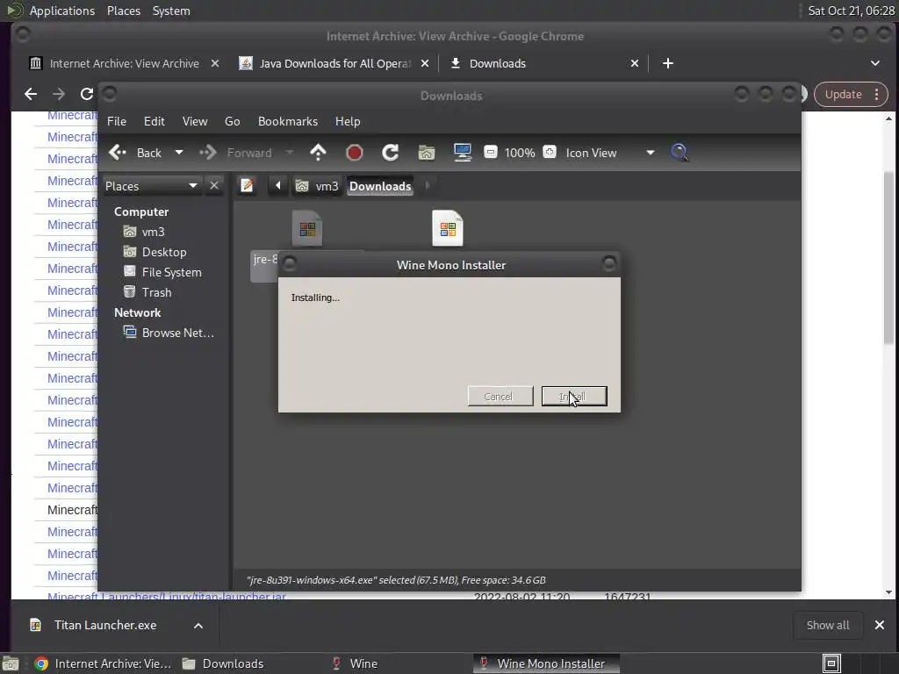
Task: Open the Back history dropdown arrow
Action: [x=179, y=153]
